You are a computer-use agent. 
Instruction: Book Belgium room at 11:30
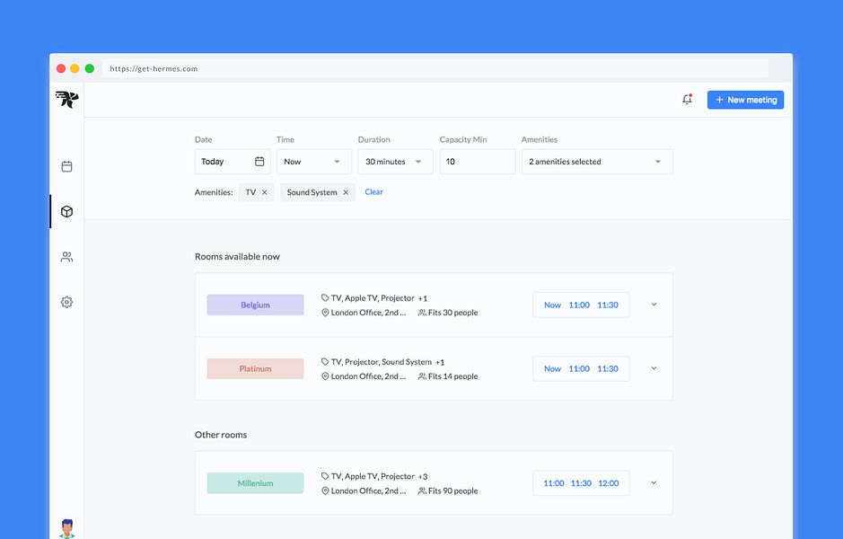click(608, 305)
